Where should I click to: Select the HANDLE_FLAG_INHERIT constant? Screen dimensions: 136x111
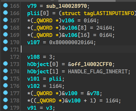[98, 71]
